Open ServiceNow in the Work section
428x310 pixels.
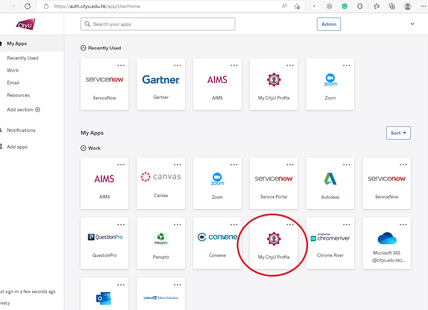click(387, 183)
